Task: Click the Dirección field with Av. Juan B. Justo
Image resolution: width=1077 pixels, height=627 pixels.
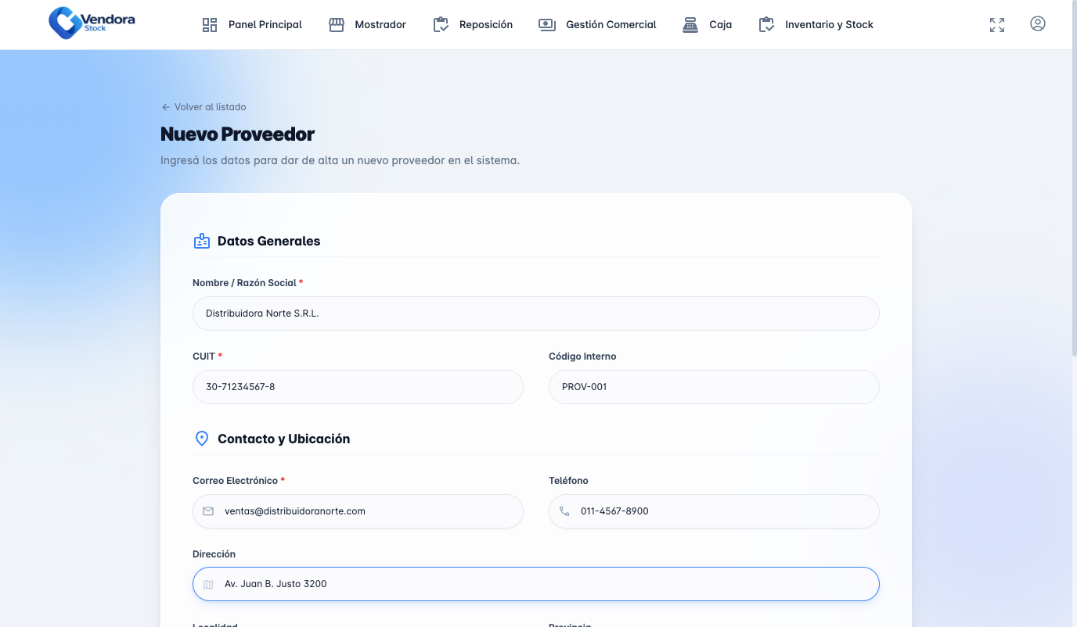Action: [536, 584]
